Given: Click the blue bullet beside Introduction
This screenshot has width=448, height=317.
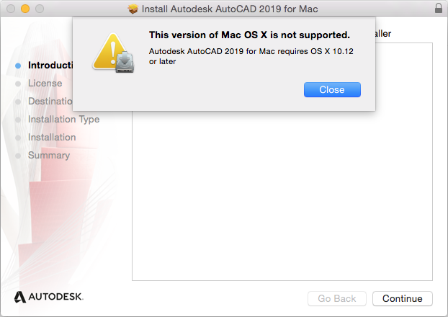Looking at the screenshot, I should [x=18, y=66].
